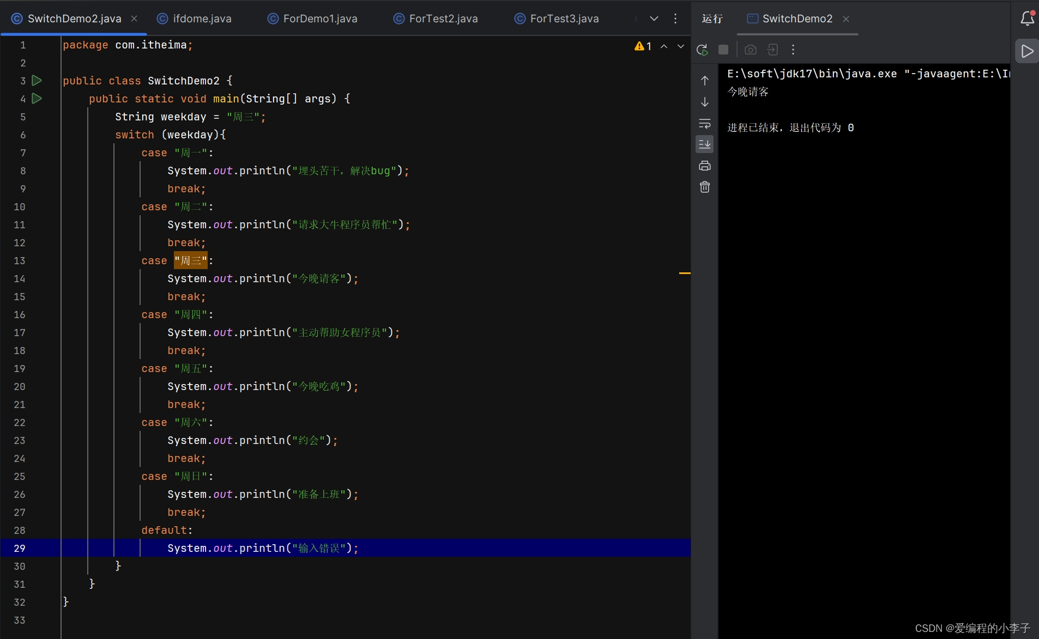Expand the hidden editor tabs dropdown
Viewport: 1039px width, 639px height.
(x=654, y=19)
